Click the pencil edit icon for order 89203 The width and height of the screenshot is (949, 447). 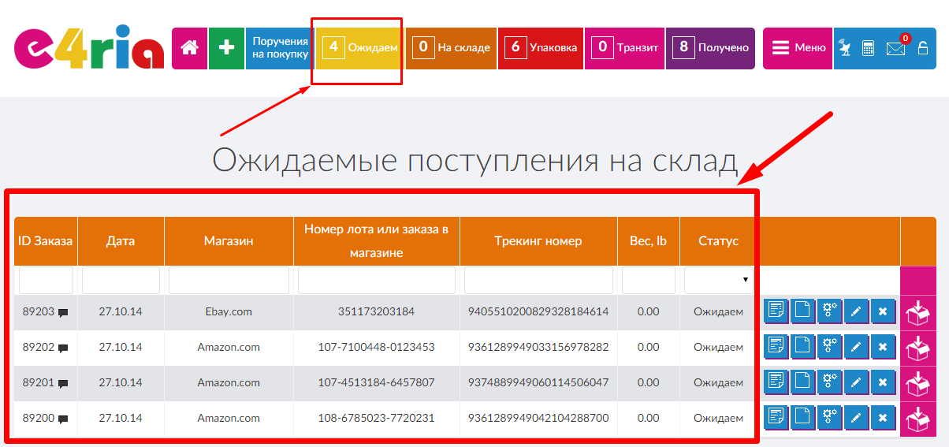[856, 311]
